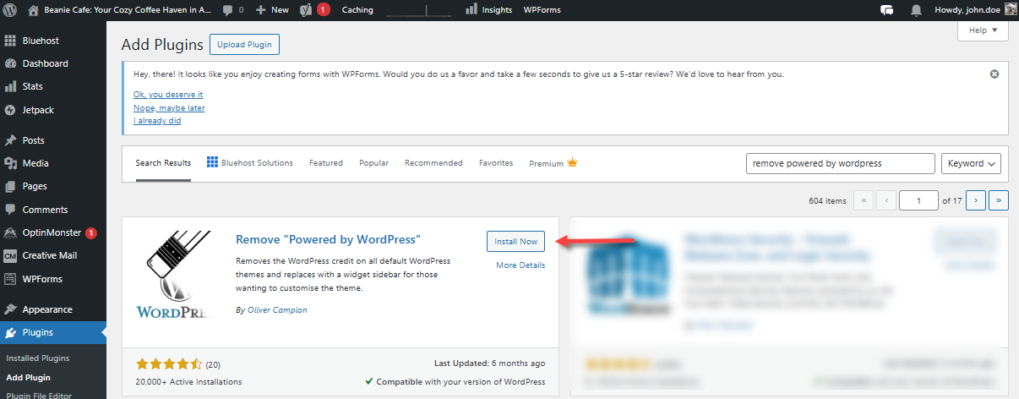Screen dimensions: 1019x399
Task: Select Plugins in the sidebar
Action: click(53, 332)
